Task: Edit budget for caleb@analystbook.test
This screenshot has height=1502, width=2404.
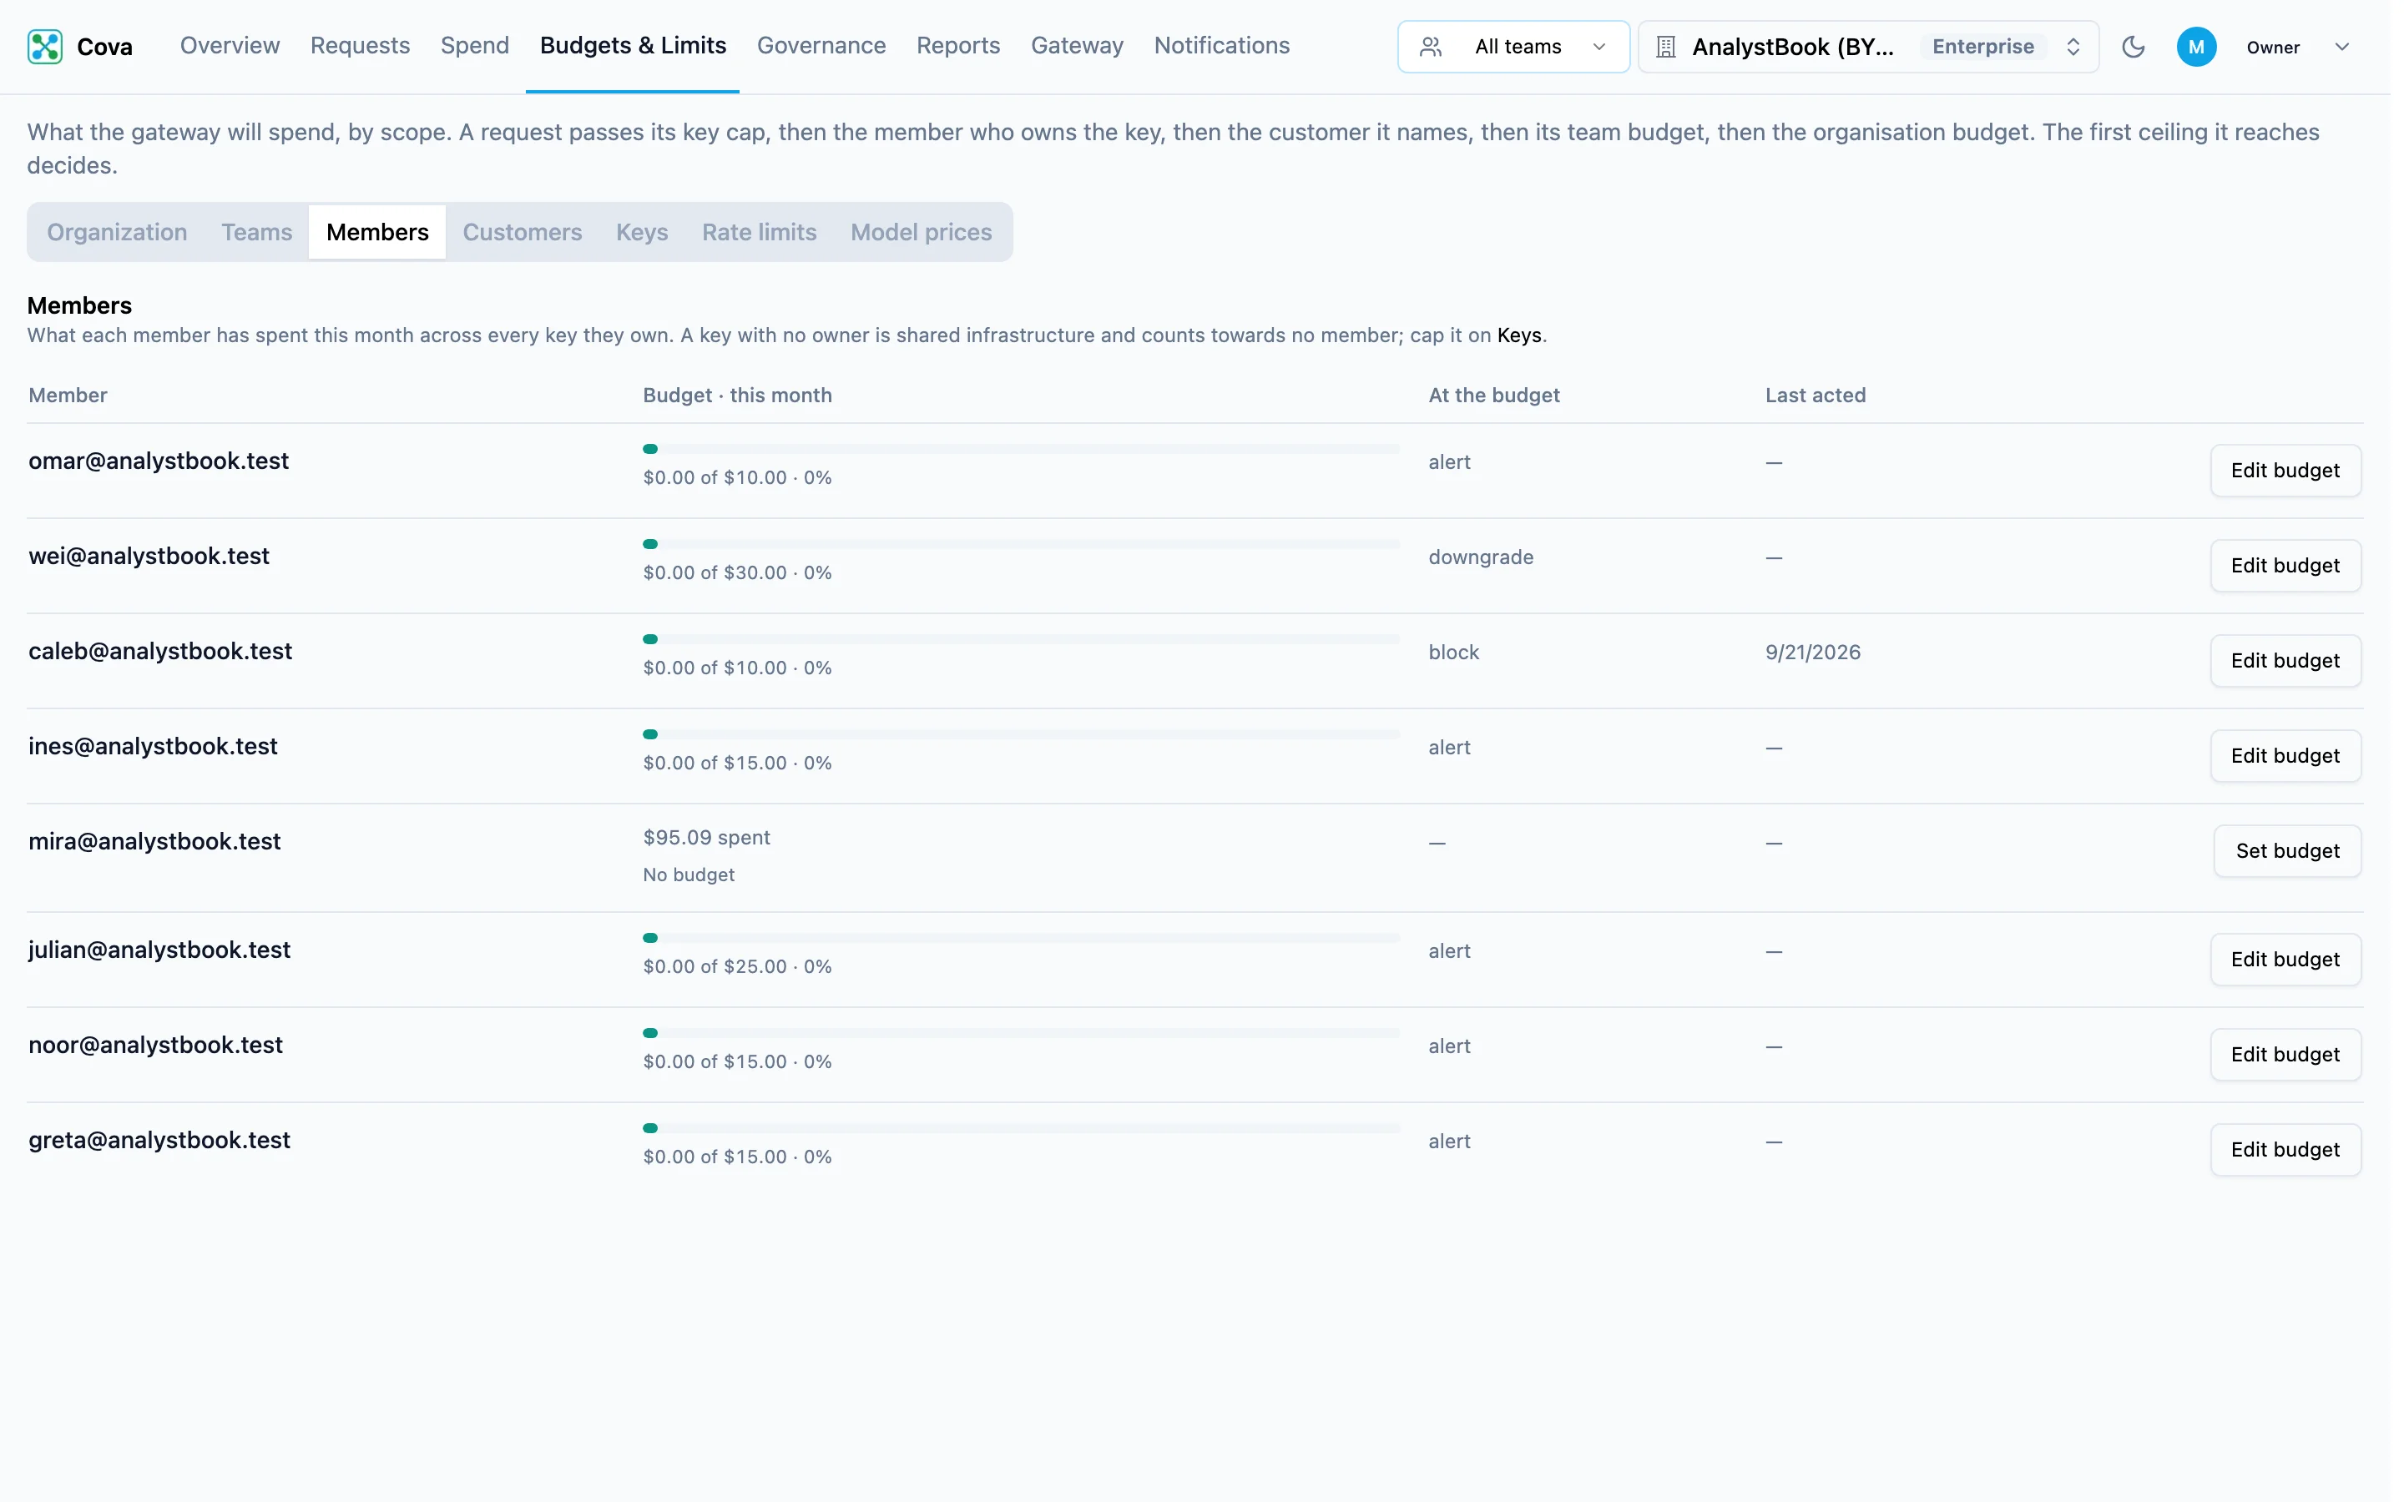Action: point(2285,661)
